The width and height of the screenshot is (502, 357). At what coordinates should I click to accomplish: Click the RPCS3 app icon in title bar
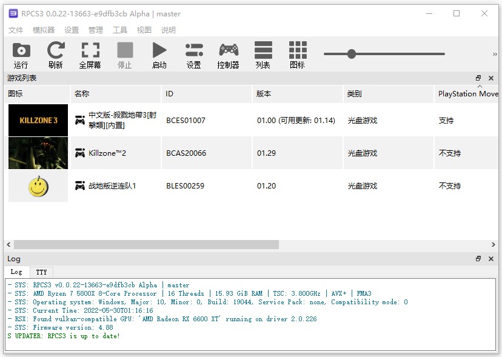click(x=13, y=14)
